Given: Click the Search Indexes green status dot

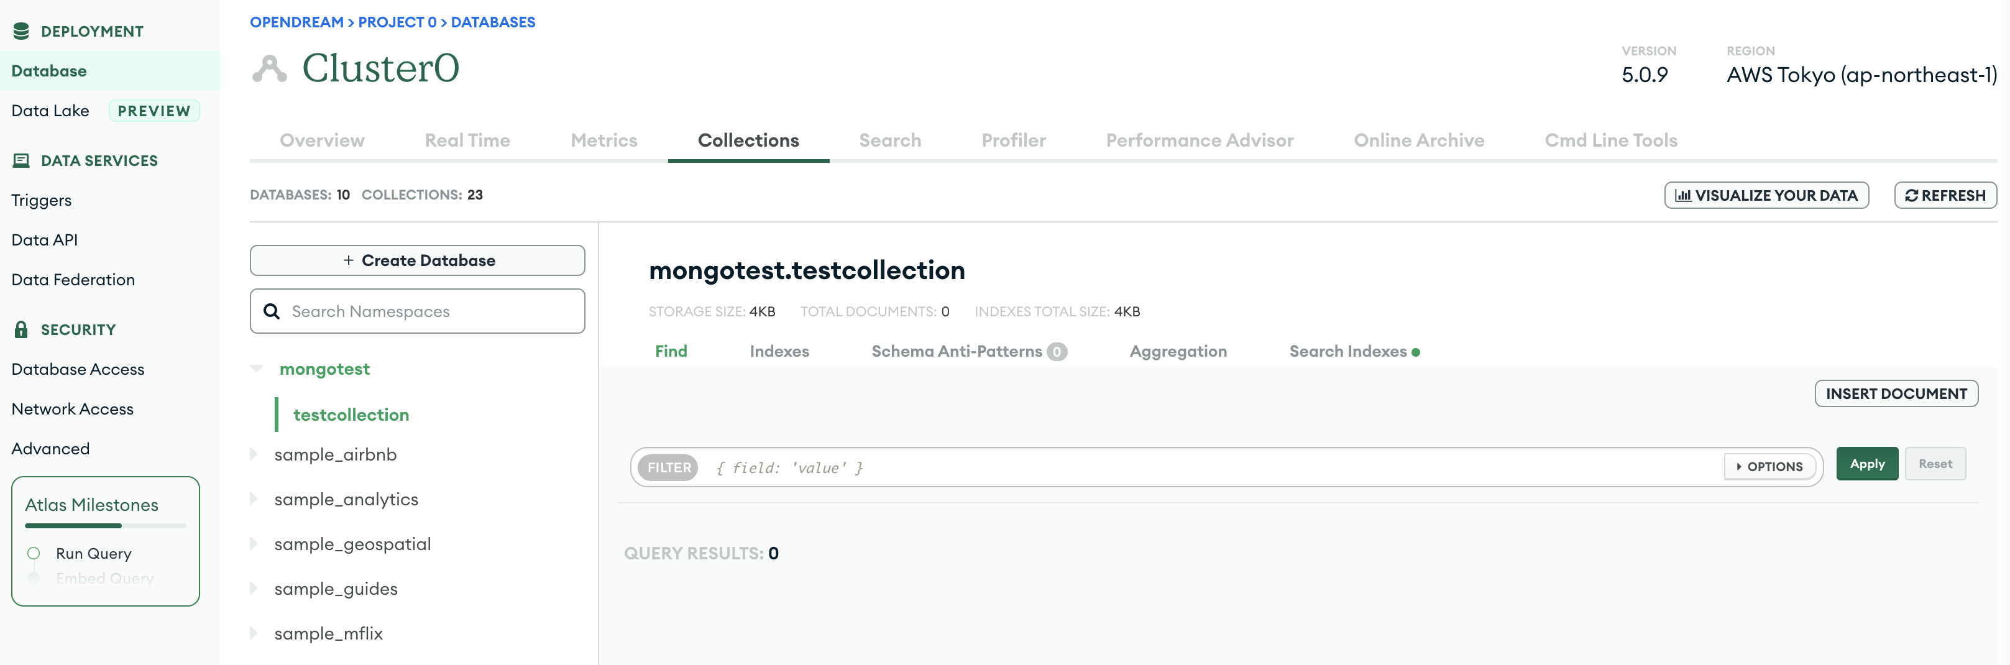Looking at the screenshot, I should (x=1415, y=352).
